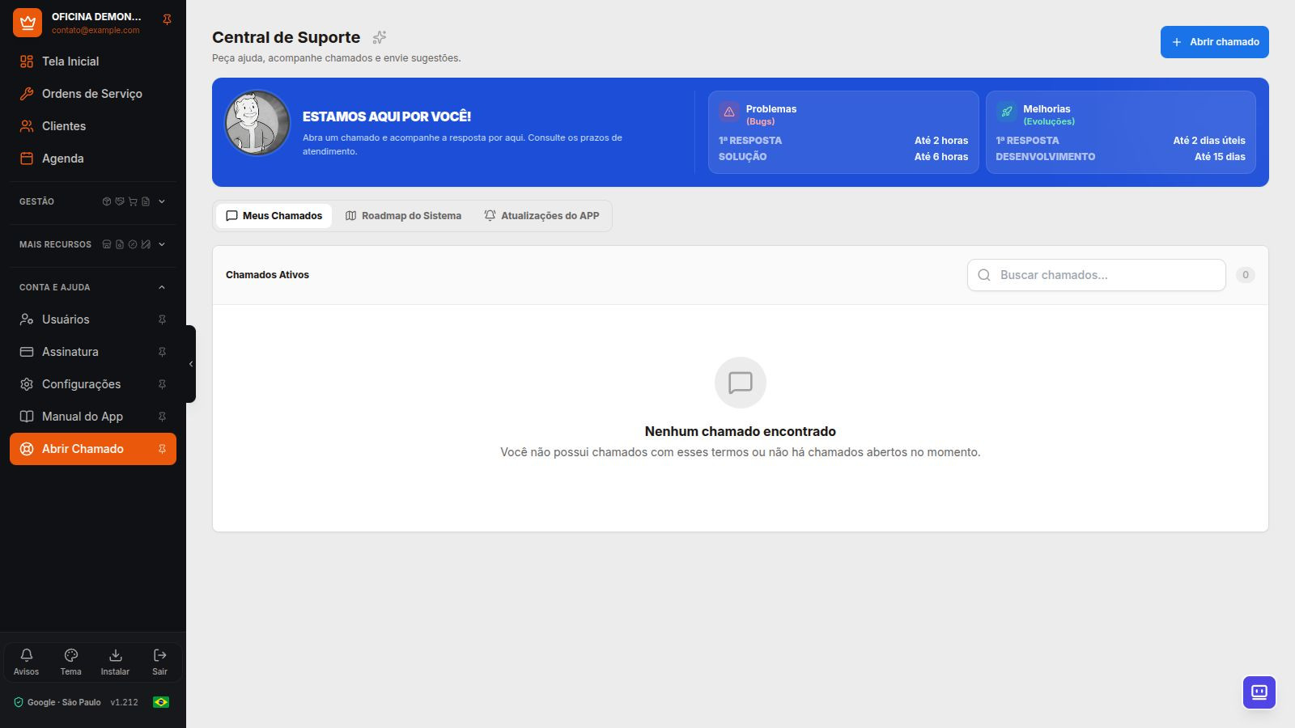
Task: Toggle pin next to Assinatura
Action: click(162, 352)
